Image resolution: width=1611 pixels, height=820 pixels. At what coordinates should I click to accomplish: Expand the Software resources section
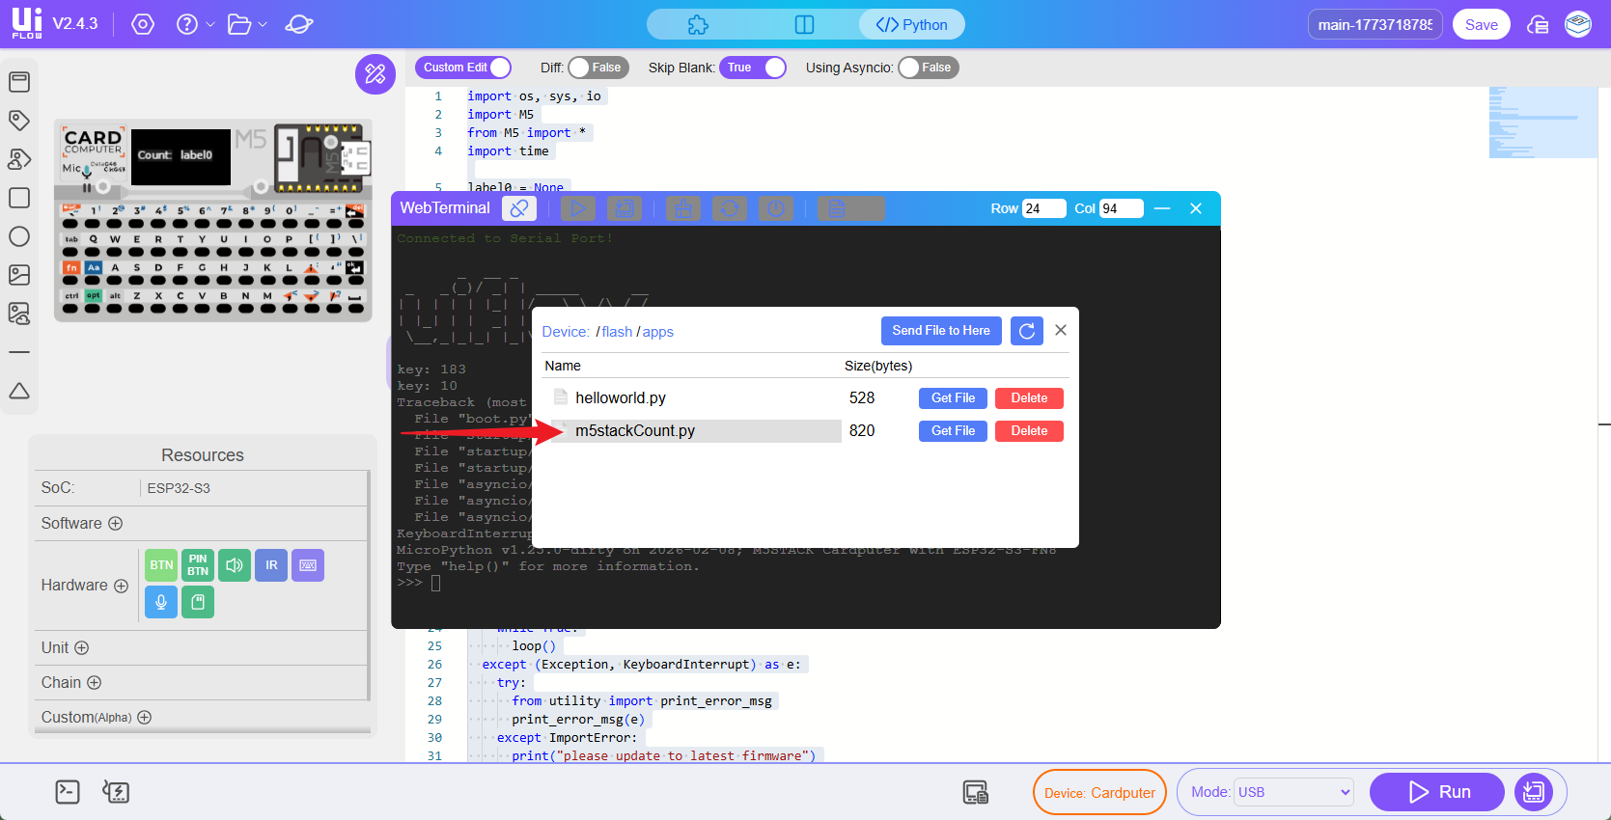(x=116, y=524)
